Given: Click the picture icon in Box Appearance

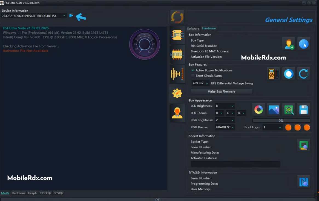Looking at the screenshot, I should pos(274,110).
